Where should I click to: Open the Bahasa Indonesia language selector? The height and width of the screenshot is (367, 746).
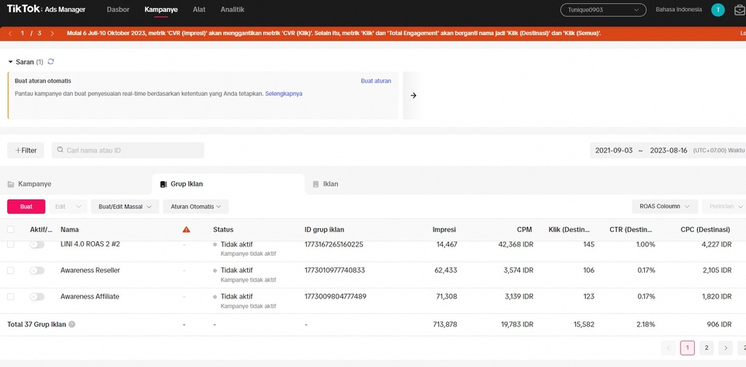678,9
